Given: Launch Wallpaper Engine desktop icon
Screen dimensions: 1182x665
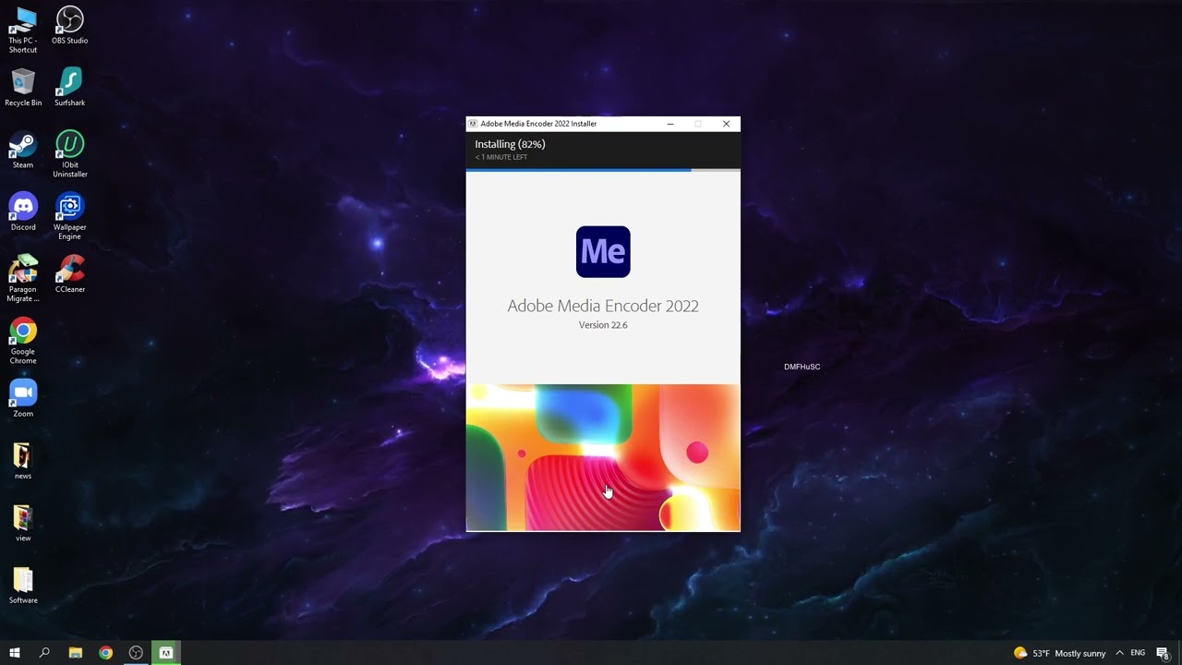Looking at the screenshot, I should pyautogui.click(x=70, y=215).
